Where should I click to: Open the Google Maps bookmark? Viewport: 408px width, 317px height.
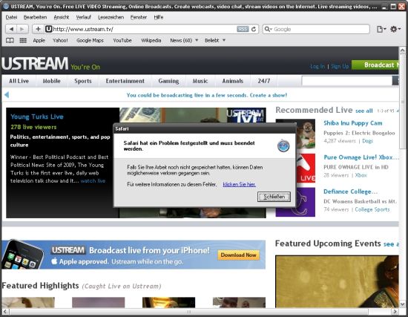pos(90,40)
